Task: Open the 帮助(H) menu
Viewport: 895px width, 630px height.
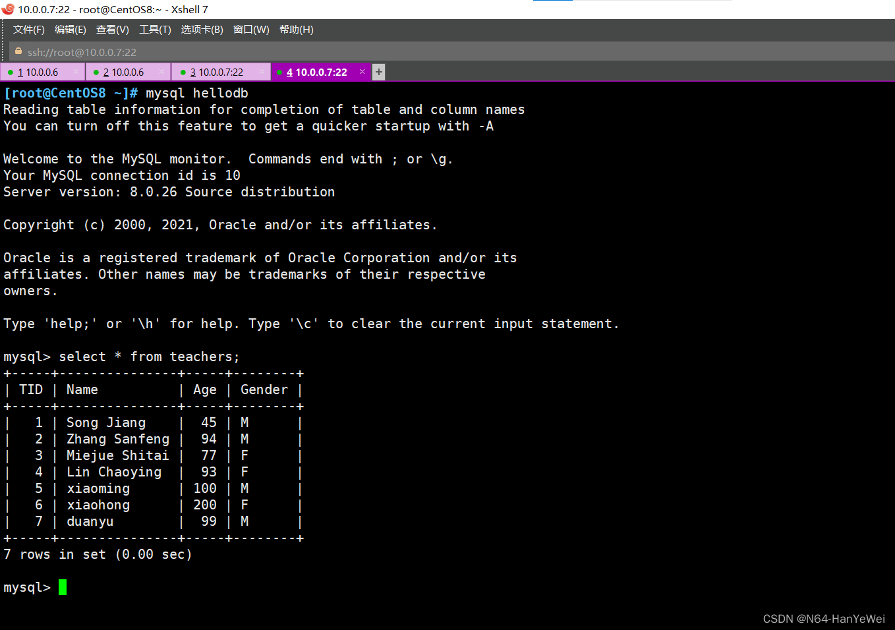Action: (296, 30)
